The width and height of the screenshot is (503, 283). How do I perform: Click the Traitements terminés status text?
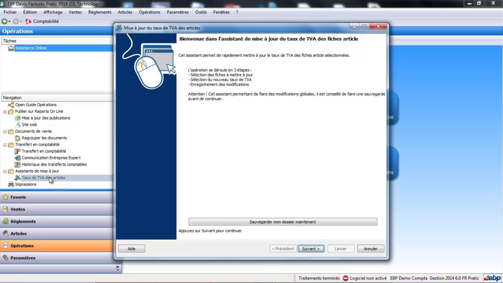pos(319,278)
